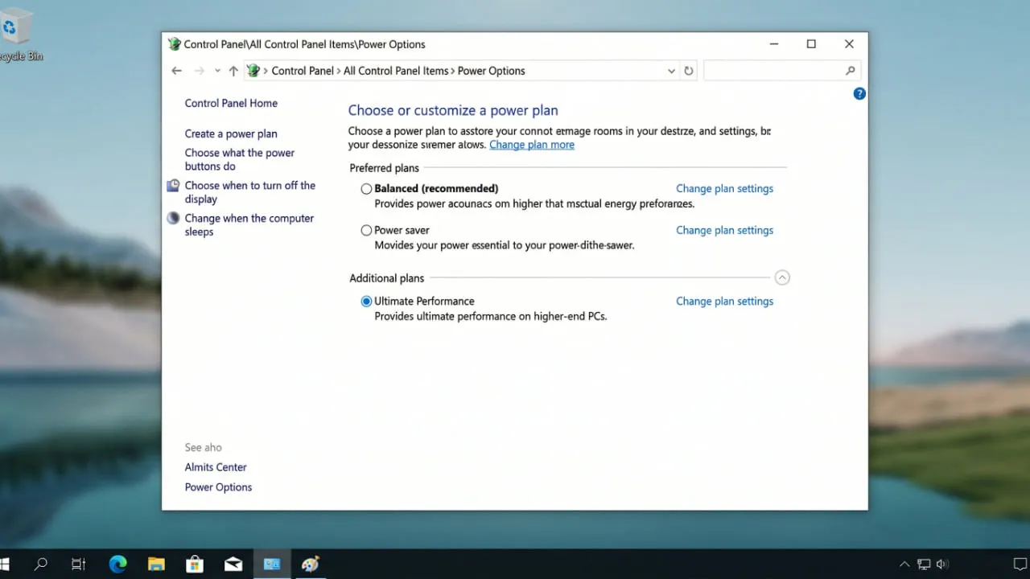Click the search magnifier in the search box
The width and height of the screenshot is (1030, 579).
click(850, 71)
